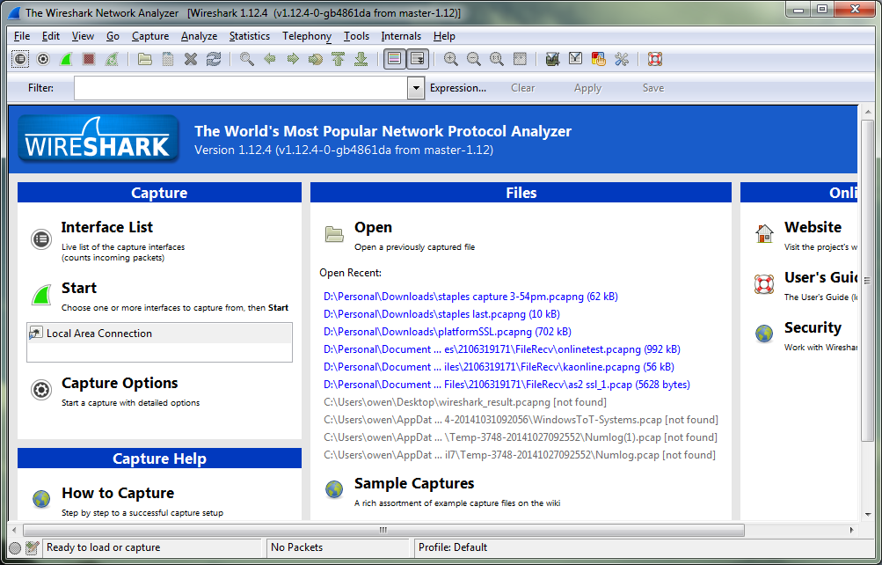Open the Analyze menu
The width and height of the screenshot is (882, 565).
(199, 36)
